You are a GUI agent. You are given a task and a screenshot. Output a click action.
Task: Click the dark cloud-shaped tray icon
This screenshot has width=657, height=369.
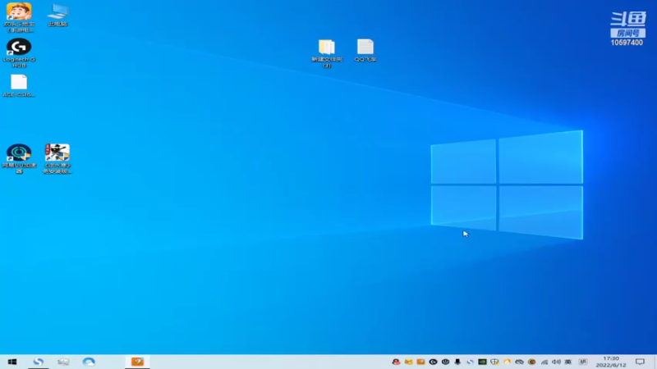(519, 362)
